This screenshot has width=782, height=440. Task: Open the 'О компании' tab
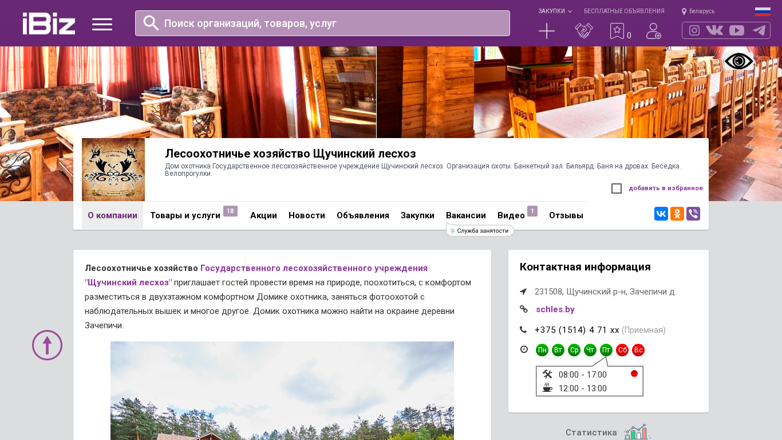[112, 215]
